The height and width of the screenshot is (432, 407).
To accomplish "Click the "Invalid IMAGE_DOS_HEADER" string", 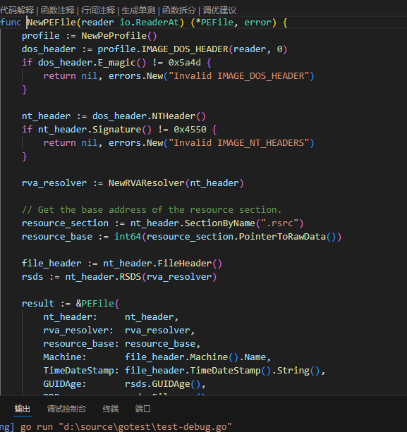I will point(238,76).
